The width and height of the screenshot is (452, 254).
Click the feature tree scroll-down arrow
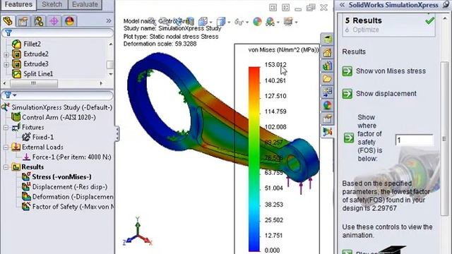111,74
